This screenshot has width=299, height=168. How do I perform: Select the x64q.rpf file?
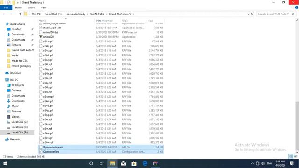[48, 115]
